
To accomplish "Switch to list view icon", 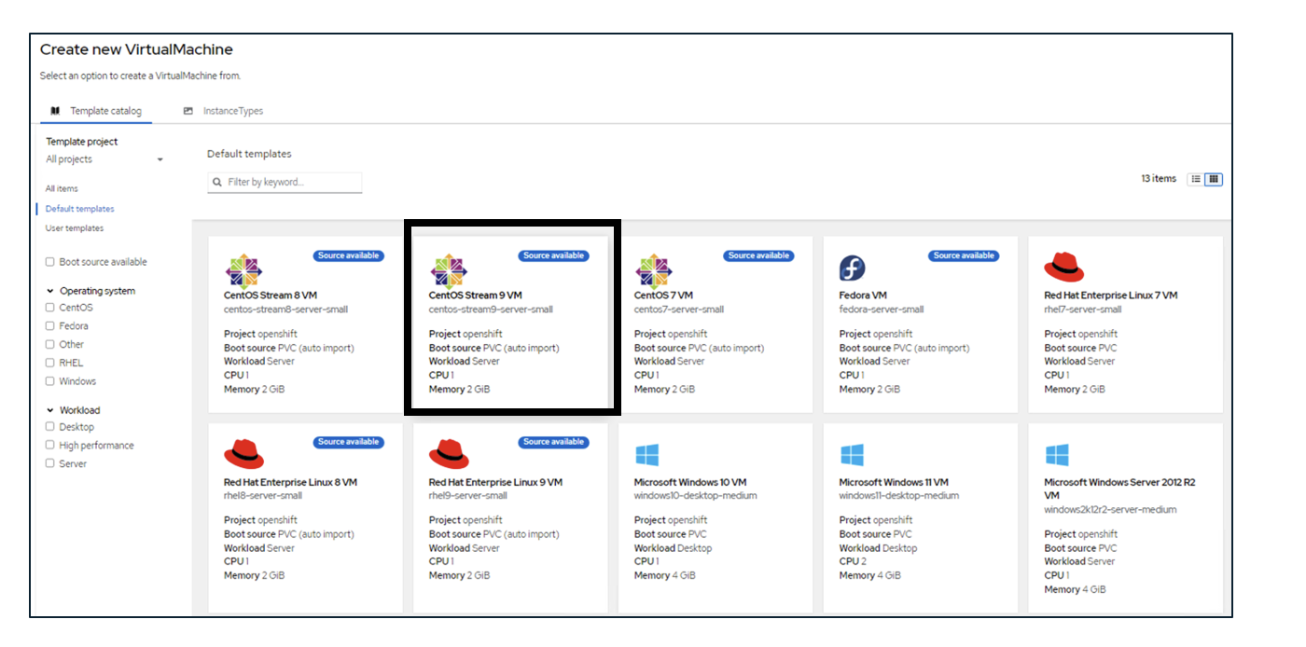I will 1196,179.
